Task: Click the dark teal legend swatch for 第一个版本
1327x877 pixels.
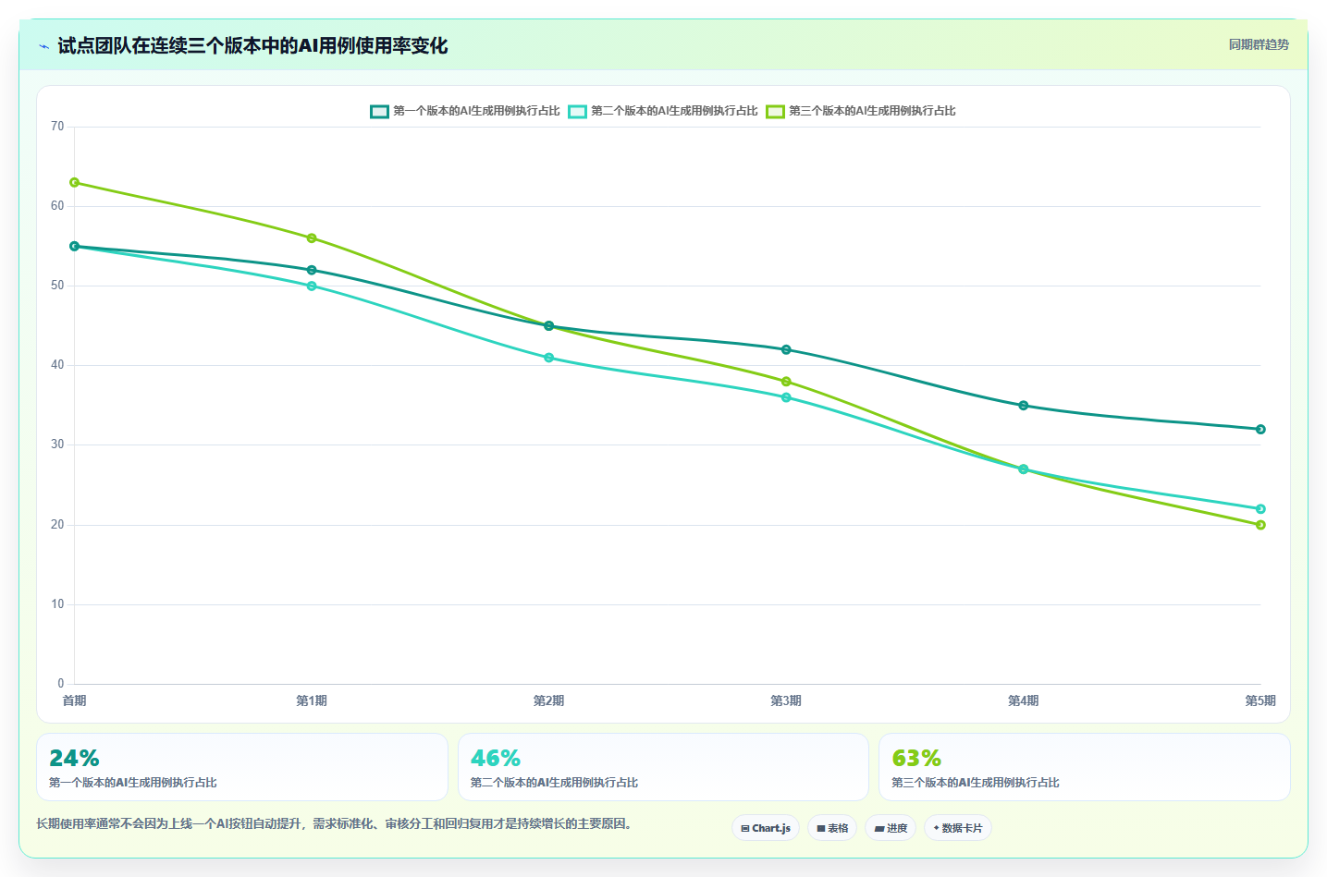Action: [x=379, y=111]
